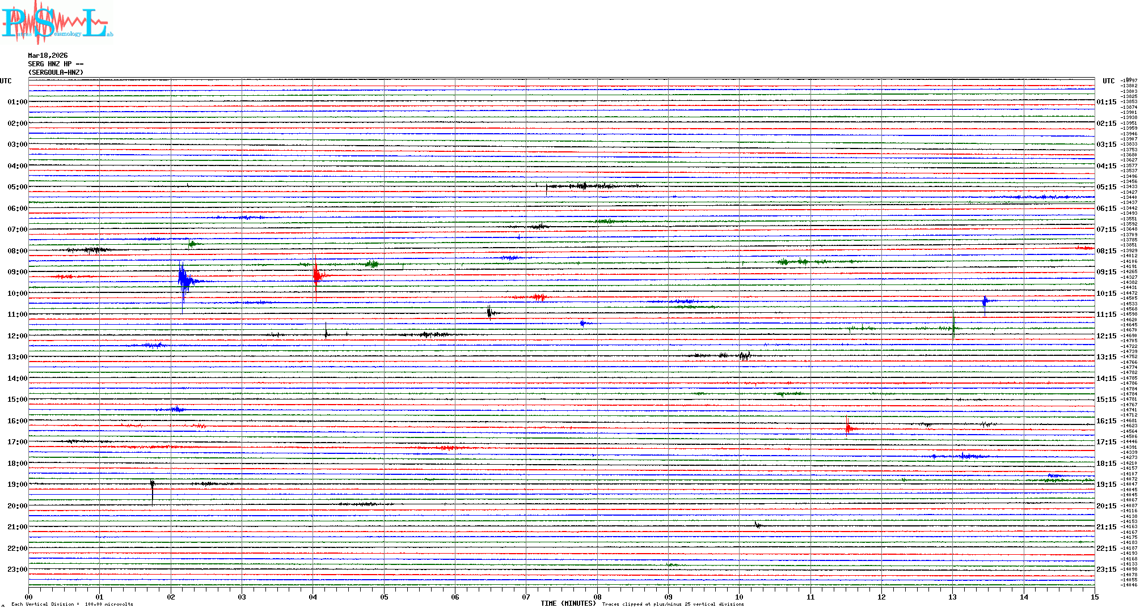This screenshot has height=612, width=1140.
Task: Click the 16:15 time label on right axis
Action: pyautogui.click(x=1106, y=421)
